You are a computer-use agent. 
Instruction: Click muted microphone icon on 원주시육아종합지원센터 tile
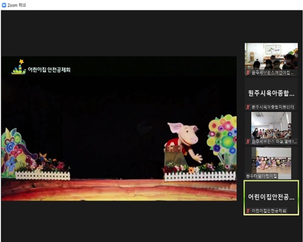[x=248, y=107]
